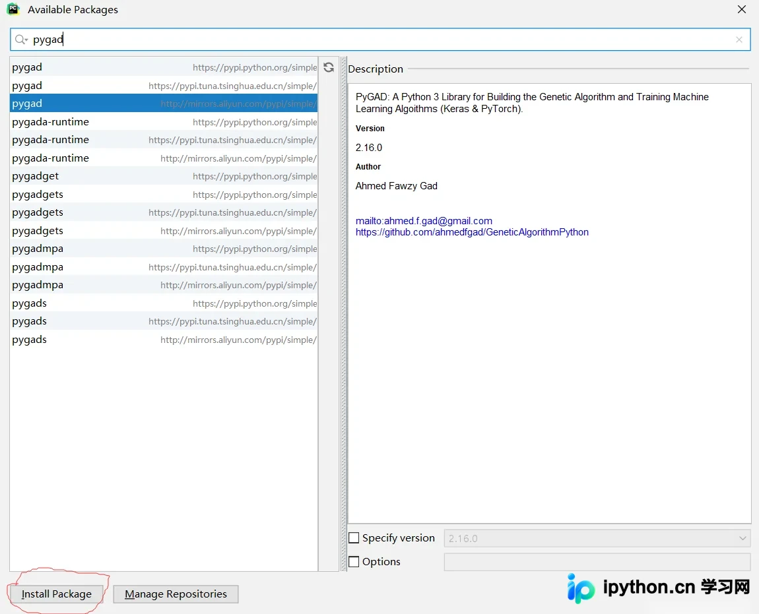The height and width of the screenshot is (614, 759).
Task: Select pygadgets from pypi.python.org
Action: (164, 195)
